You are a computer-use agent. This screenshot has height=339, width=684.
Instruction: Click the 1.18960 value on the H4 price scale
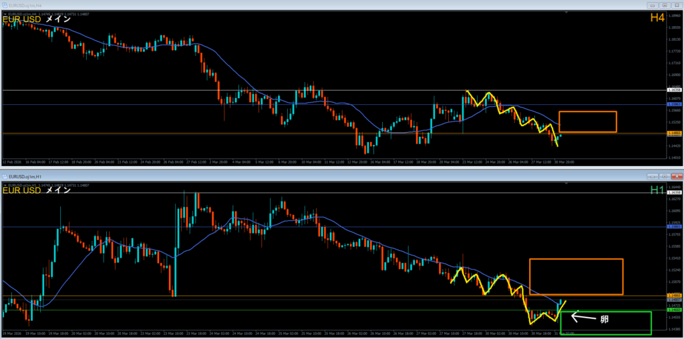674,15
